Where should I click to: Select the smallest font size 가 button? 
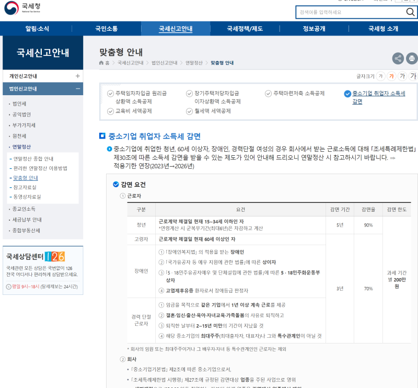click(381, 76)
